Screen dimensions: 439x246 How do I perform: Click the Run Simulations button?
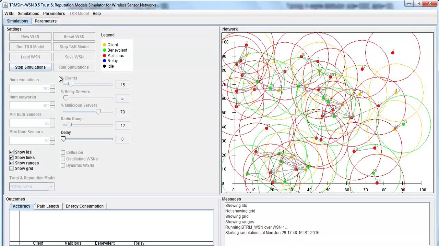[x=74, y=67]
